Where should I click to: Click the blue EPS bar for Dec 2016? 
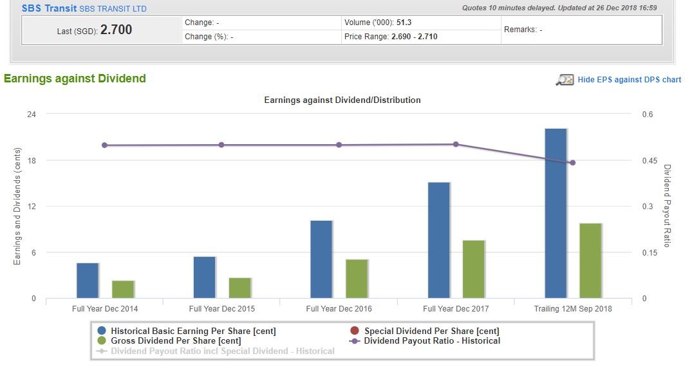click(321, 259)
